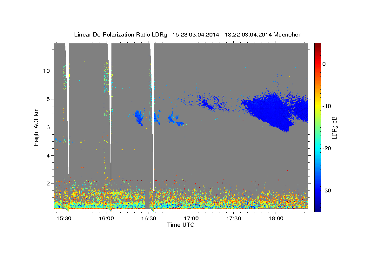Image resolution: width=381 pixels, height=254 pixels.
Task: Click the small blue cloud patch near 16:20
Action: coord(139,117)
